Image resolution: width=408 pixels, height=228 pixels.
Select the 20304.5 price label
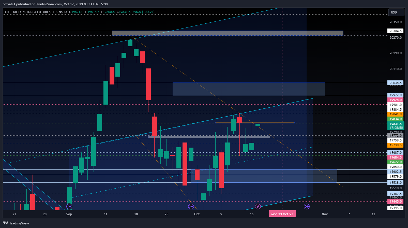click(x=396, y=31)
